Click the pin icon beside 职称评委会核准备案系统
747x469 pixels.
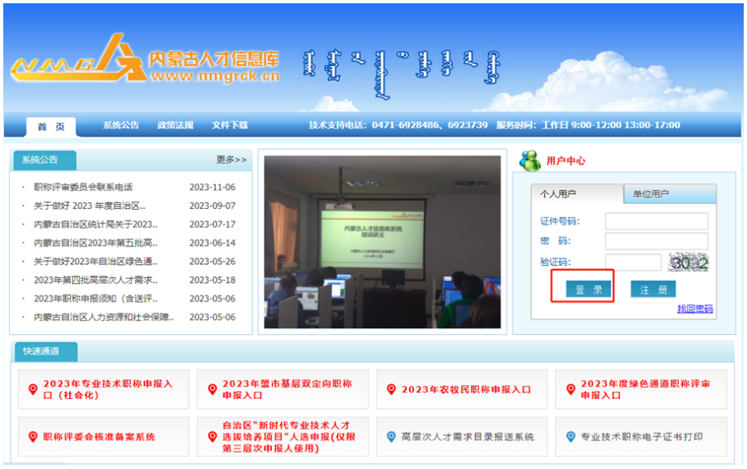[33, 437]
